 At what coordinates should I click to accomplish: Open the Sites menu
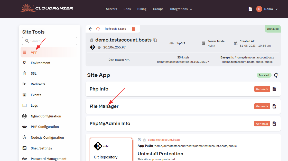[x=127, y=9]
